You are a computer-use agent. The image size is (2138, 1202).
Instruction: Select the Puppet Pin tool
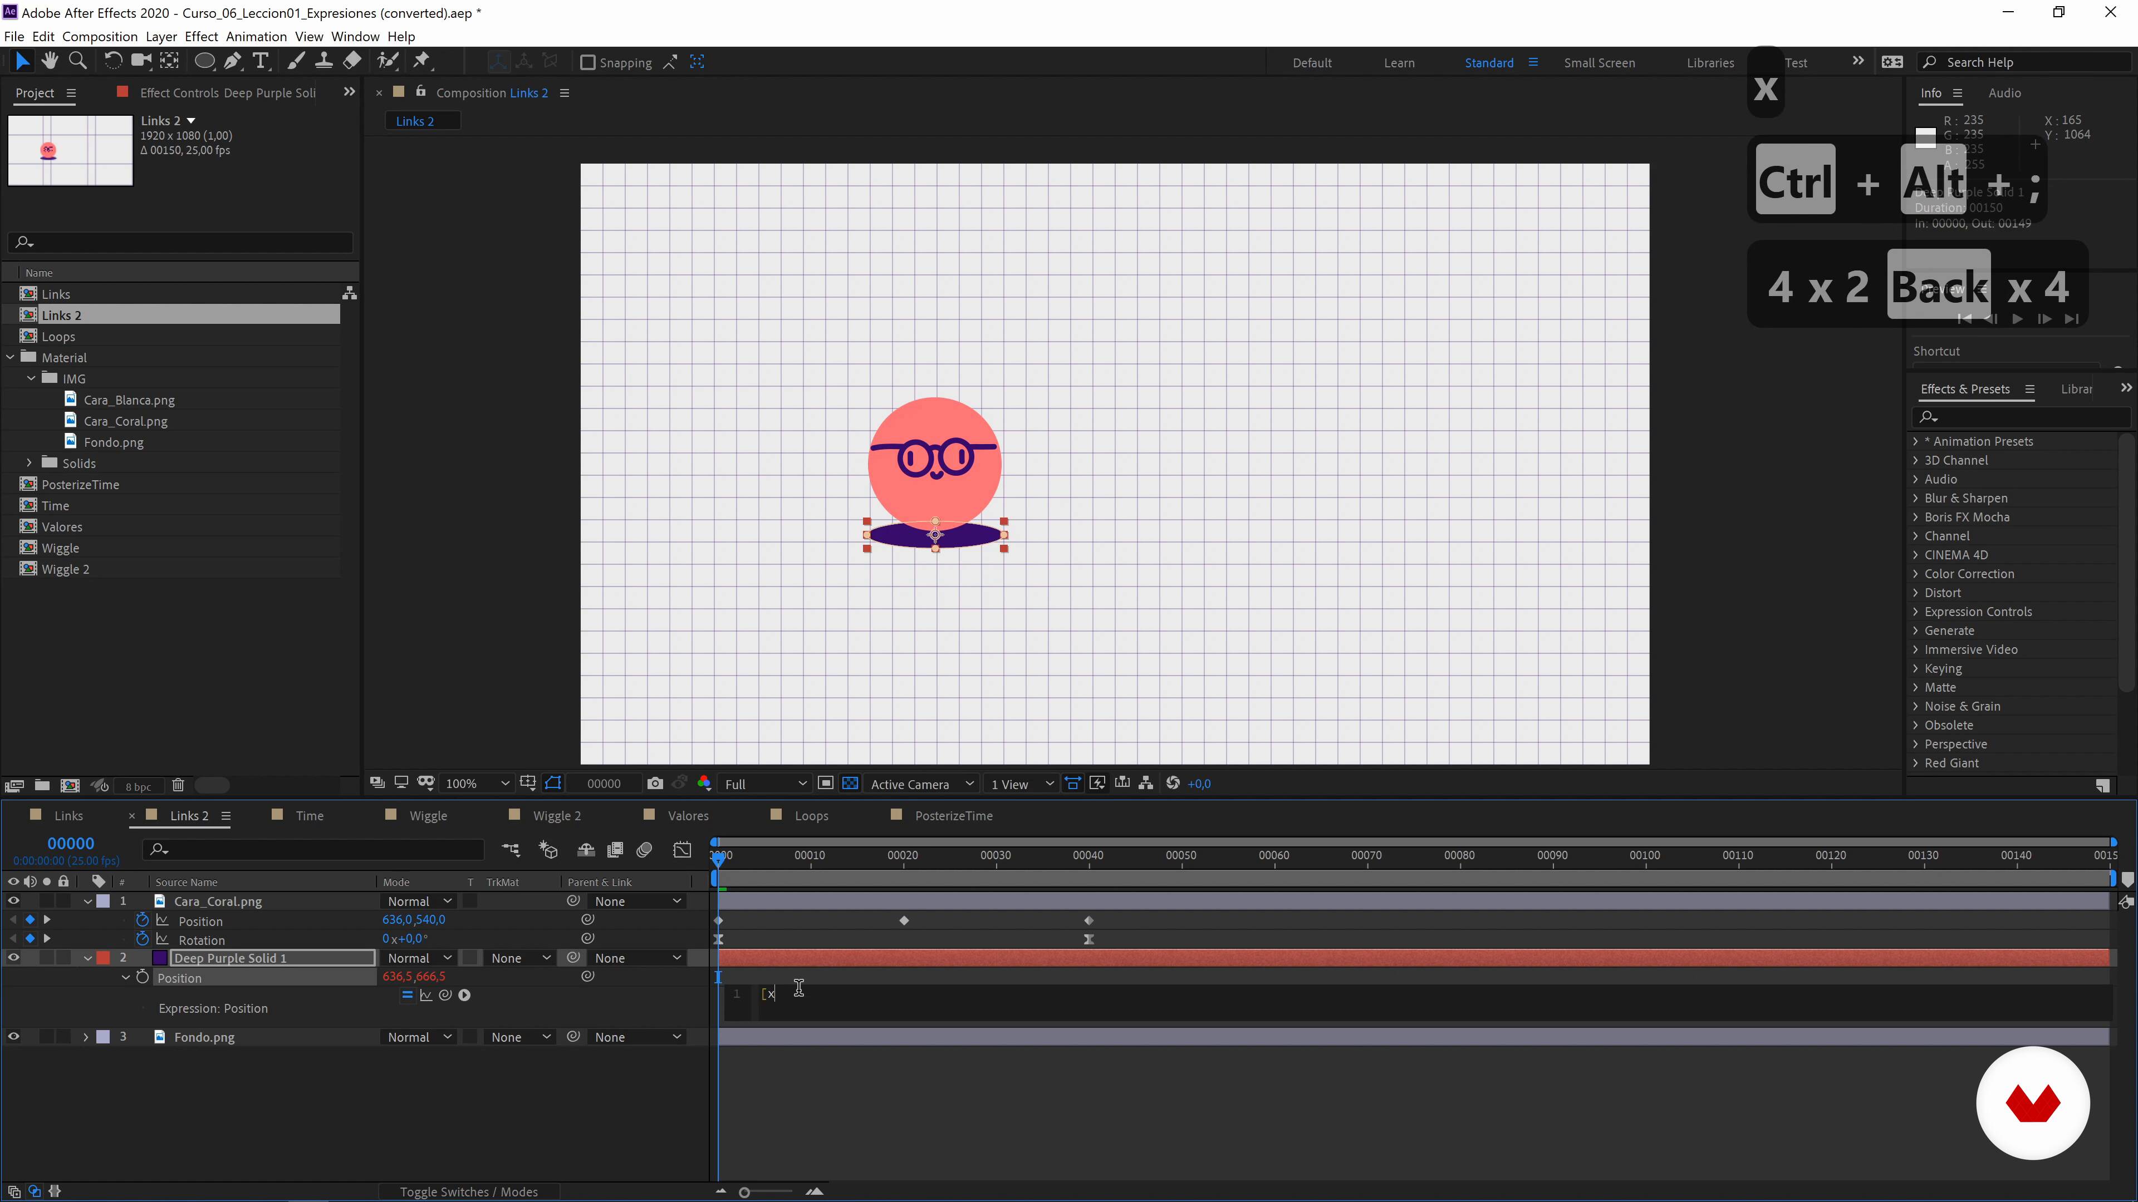click(x=423, y=61)
